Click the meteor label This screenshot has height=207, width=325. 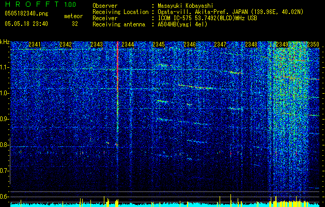click(x=73, y=16)
